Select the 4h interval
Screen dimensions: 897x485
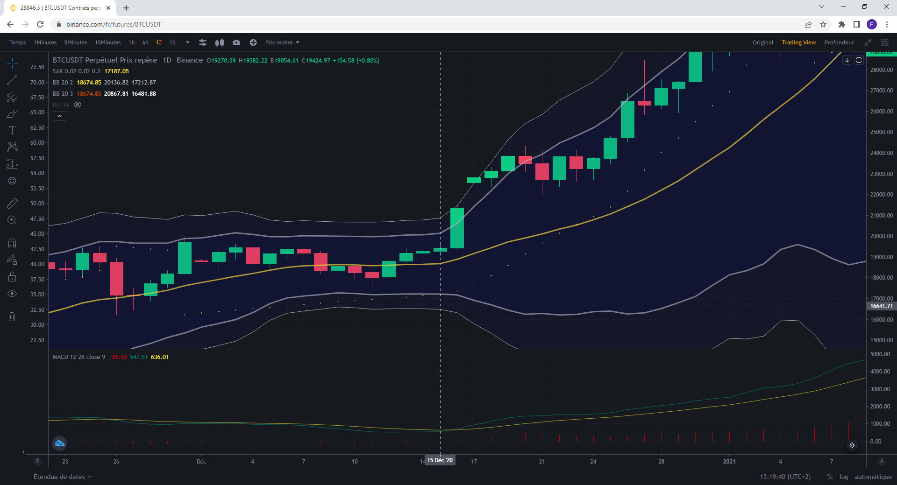[x=145, y=42]
